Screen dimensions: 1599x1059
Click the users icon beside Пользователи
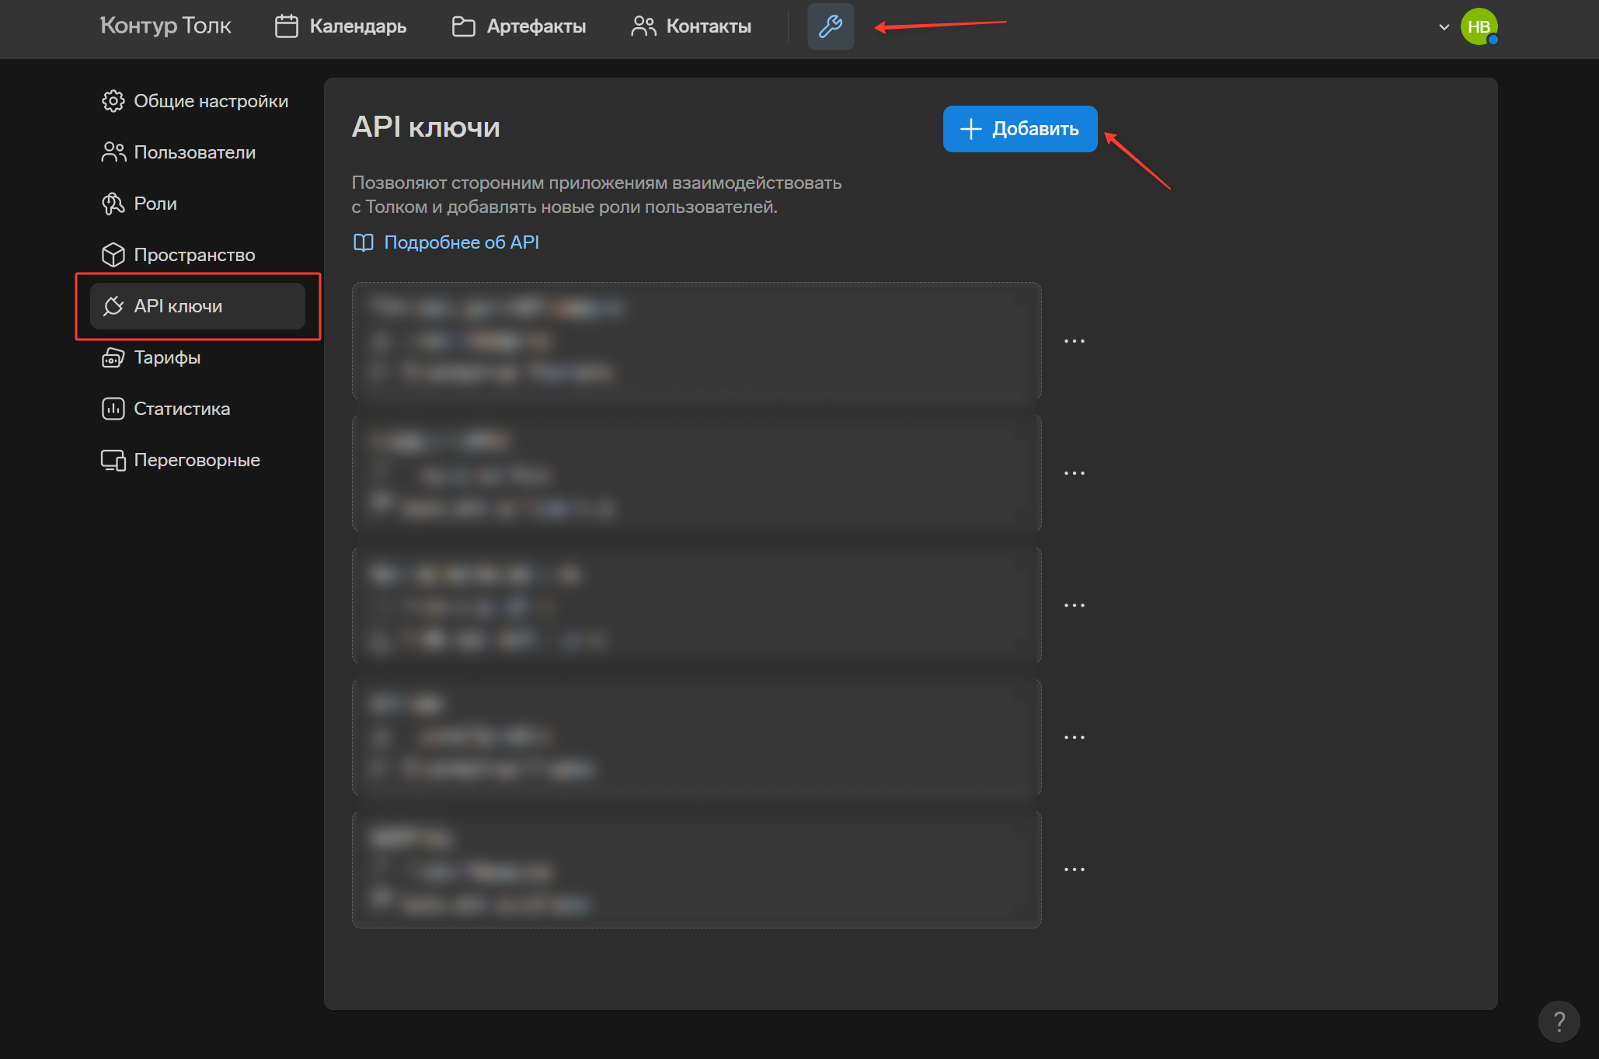coord(113,152)
